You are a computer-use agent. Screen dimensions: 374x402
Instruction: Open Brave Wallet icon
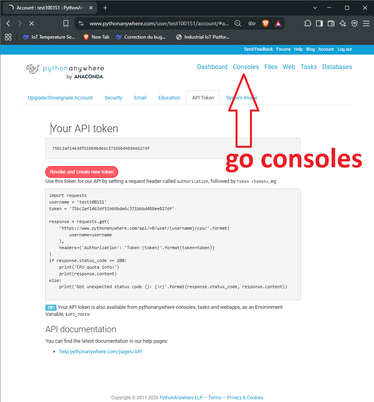(x=331, y=23)
